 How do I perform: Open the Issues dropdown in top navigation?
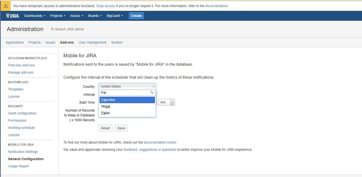[77, 16]
